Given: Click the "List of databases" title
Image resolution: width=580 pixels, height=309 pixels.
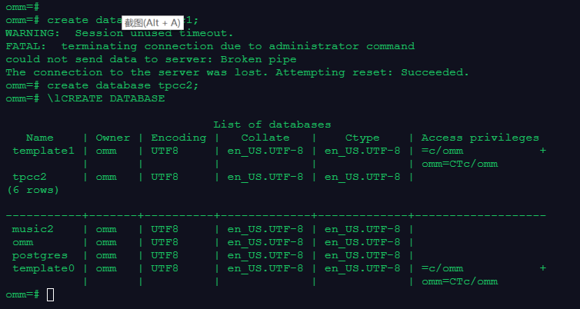Looking at the screenshot, I should point(272,125).
